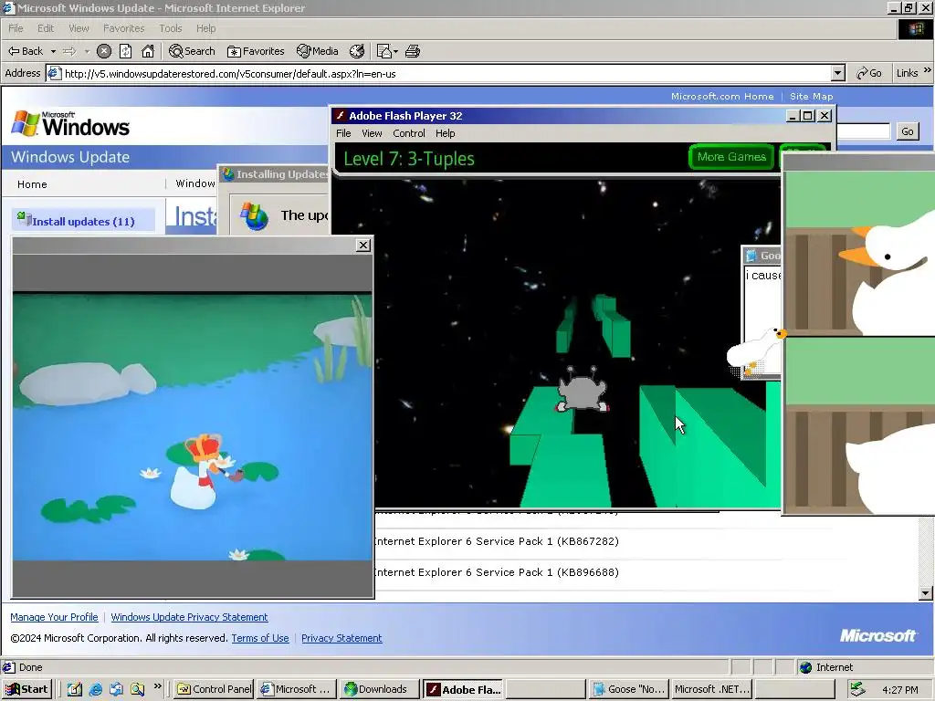Open the IE File menu

pyautogui.click(x=16, y=28)
